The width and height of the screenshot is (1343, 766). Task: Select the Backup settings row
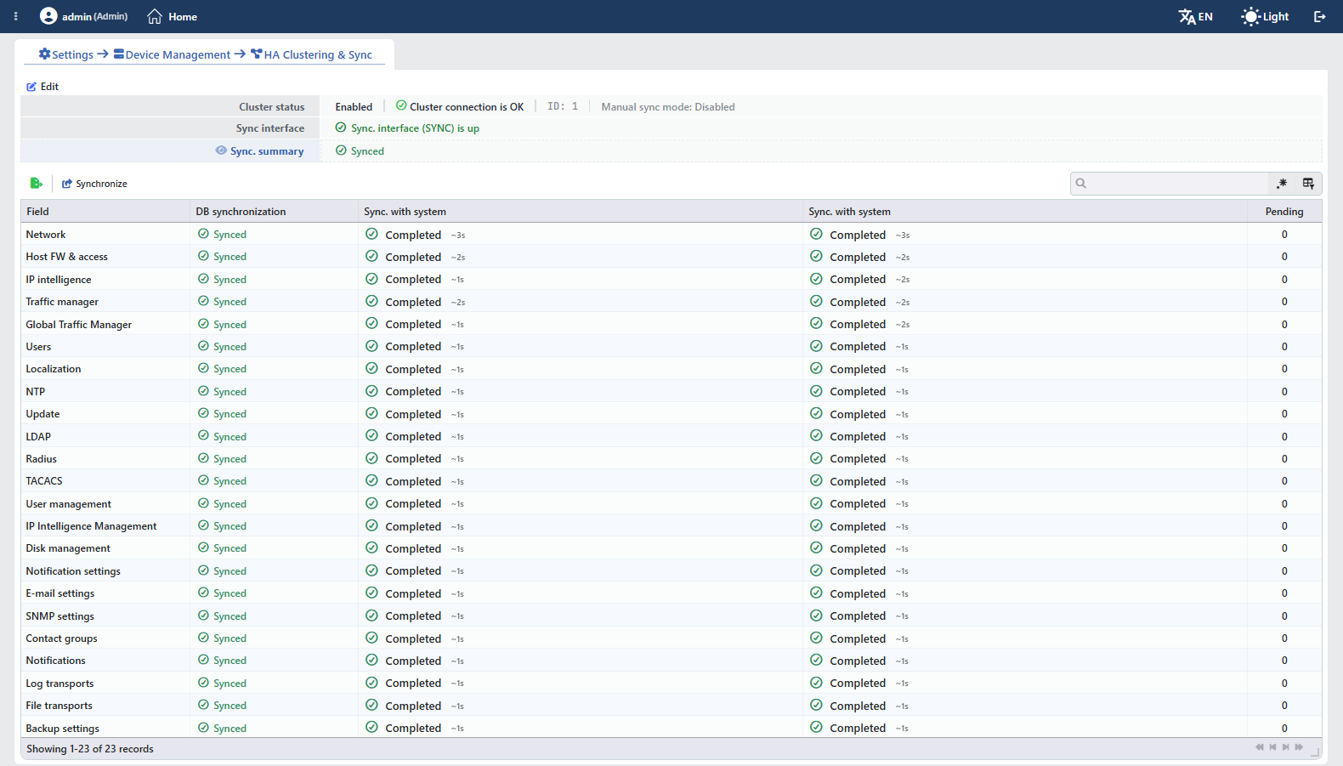tap(671, 728)
